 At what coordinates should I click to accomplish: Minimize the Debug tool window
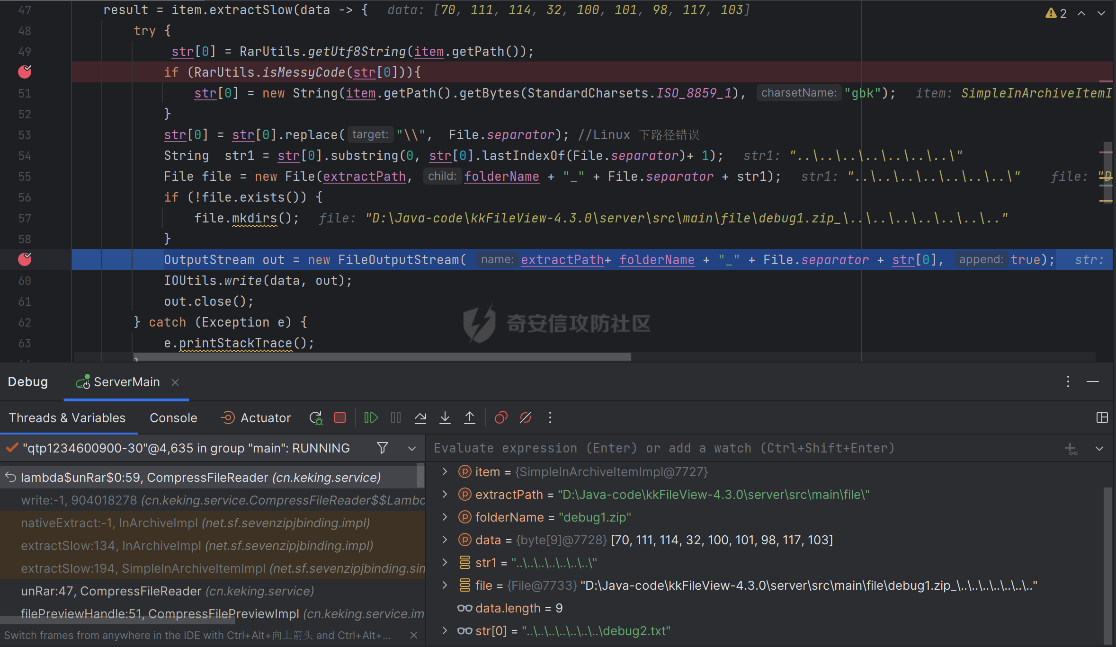point(1093,382)
